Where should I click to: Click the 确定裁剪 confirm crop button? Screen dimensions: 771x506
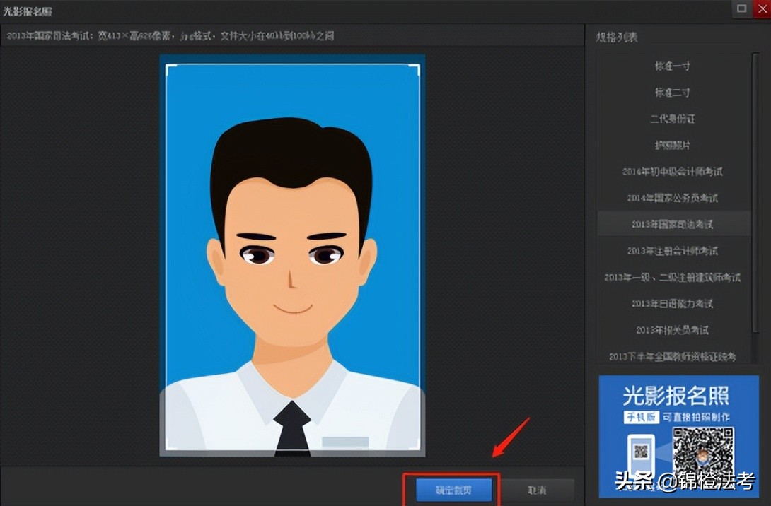(x=453, y=489)
